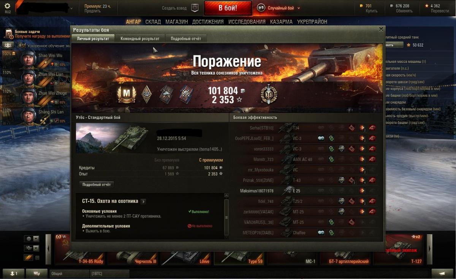Click the Mastery badge M medal icon
The image size is (456, 279).
(127, 94)
